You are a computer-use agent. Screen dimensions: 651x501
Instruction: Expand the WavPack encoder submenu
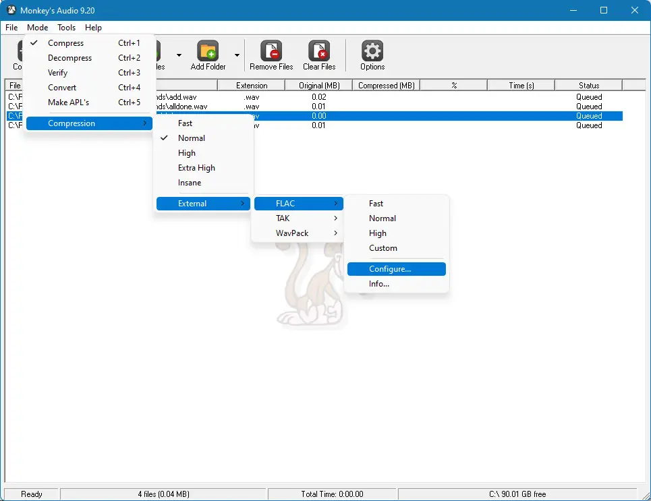pyautogui.click(x=298, y=233)
